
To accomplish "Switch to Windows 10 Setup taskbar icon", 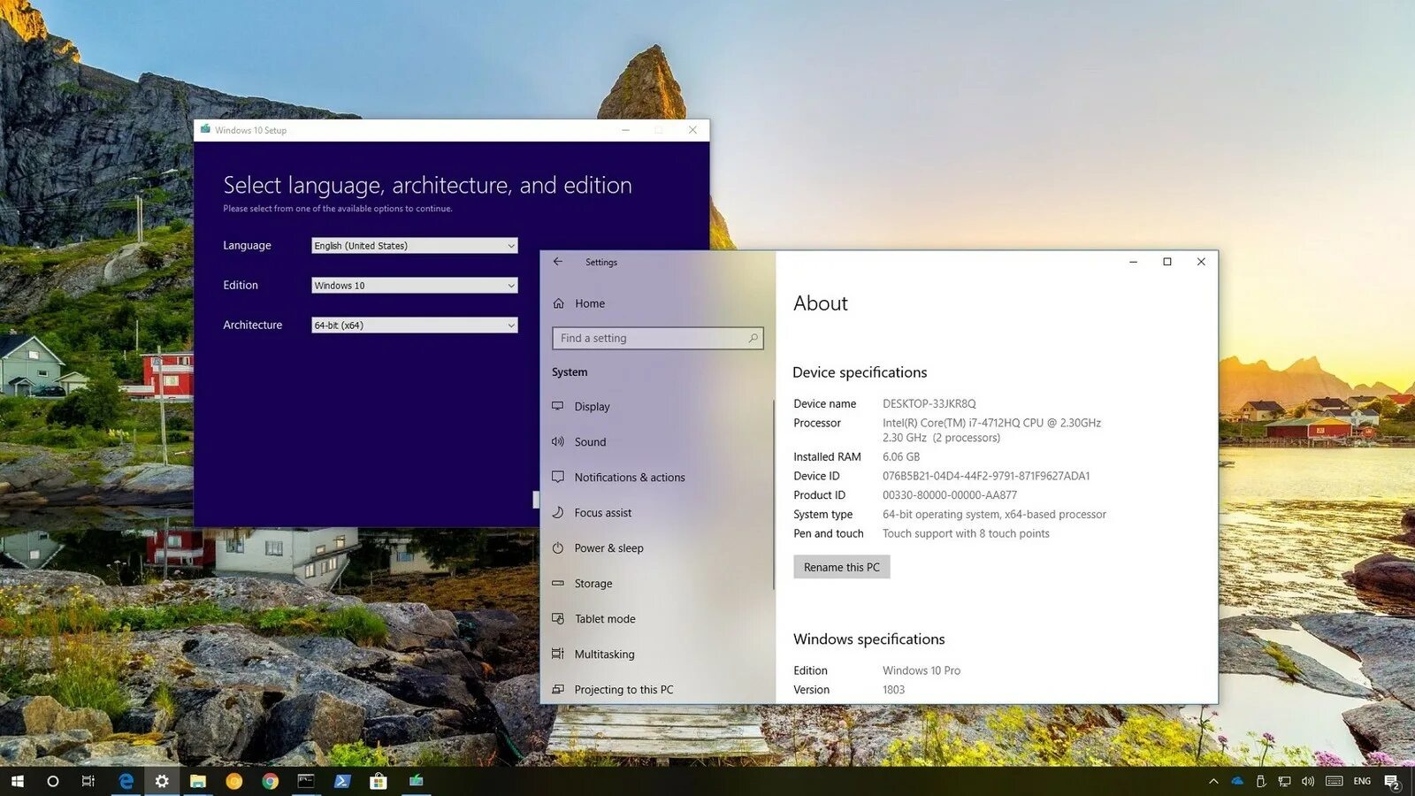I will 416,781.
